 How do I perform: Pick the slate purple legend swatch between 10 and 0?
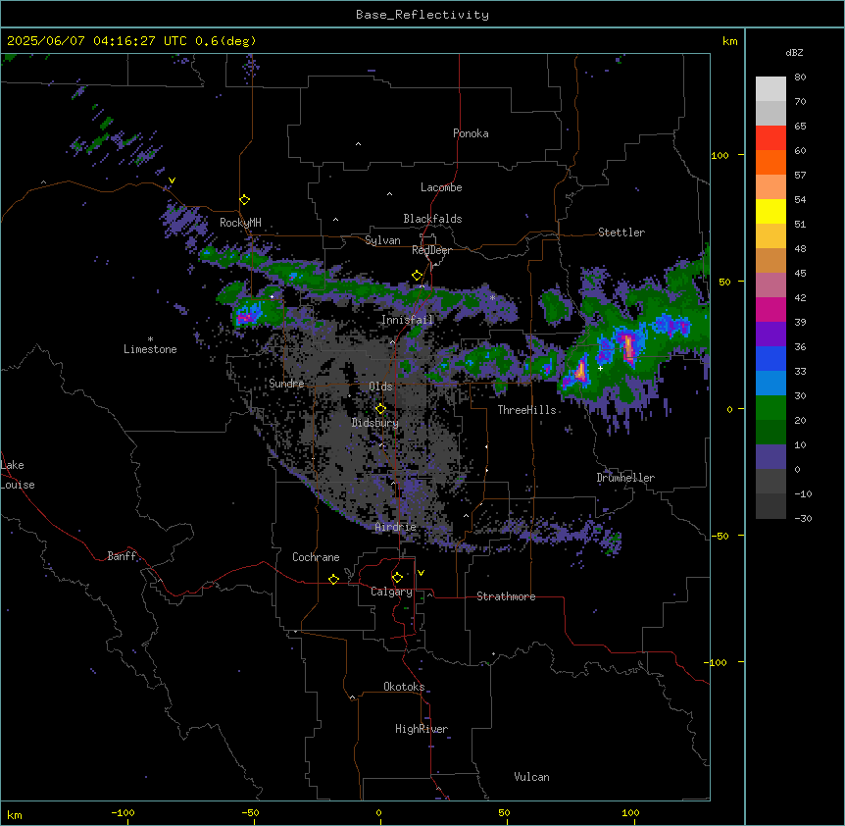[x=770, y=457]
